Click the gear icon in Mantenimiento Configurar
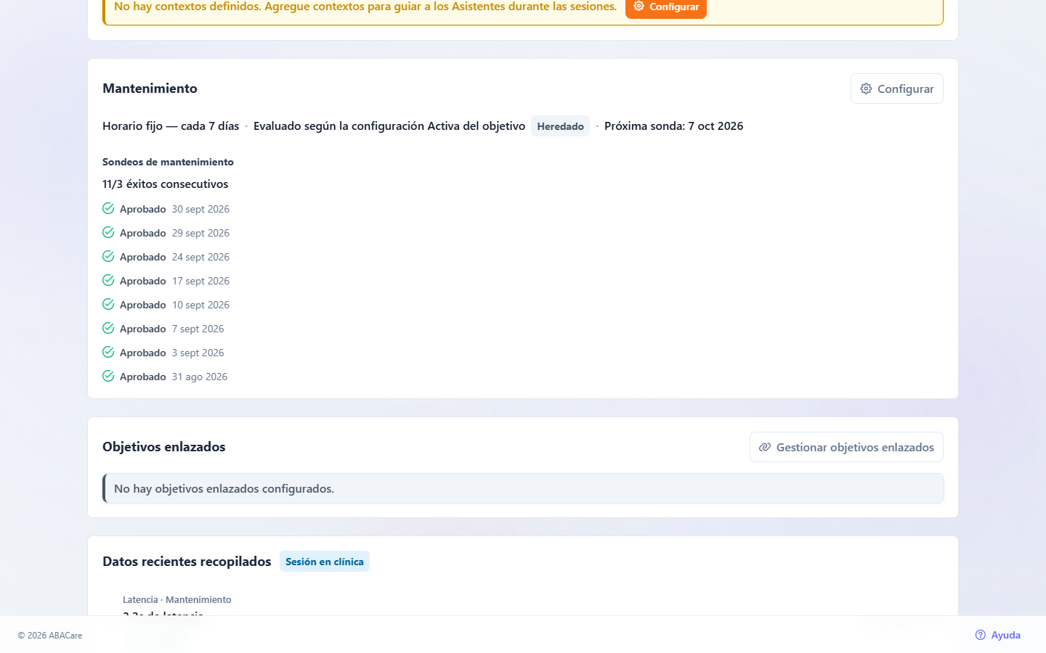Screen dimensions: 1046x653 click(866, 89)
